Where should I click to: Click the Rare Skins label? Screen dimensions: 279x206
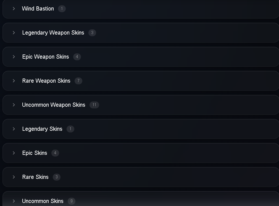35,177
